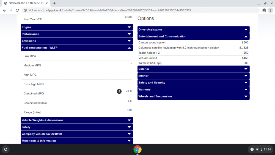Click the Medium MPG label
This screenshot has height=155, width=275.
32,66
